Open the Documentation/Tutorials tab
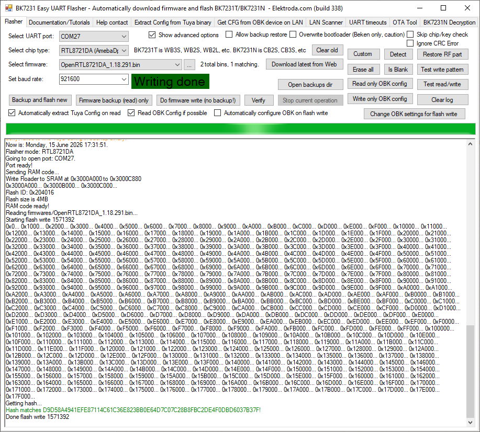The height and width of the screenshot is (432, 480). pos(59,22)
